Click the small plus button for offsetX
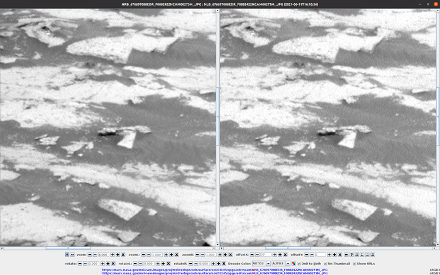440x275 pixels. tap(275, 255)
